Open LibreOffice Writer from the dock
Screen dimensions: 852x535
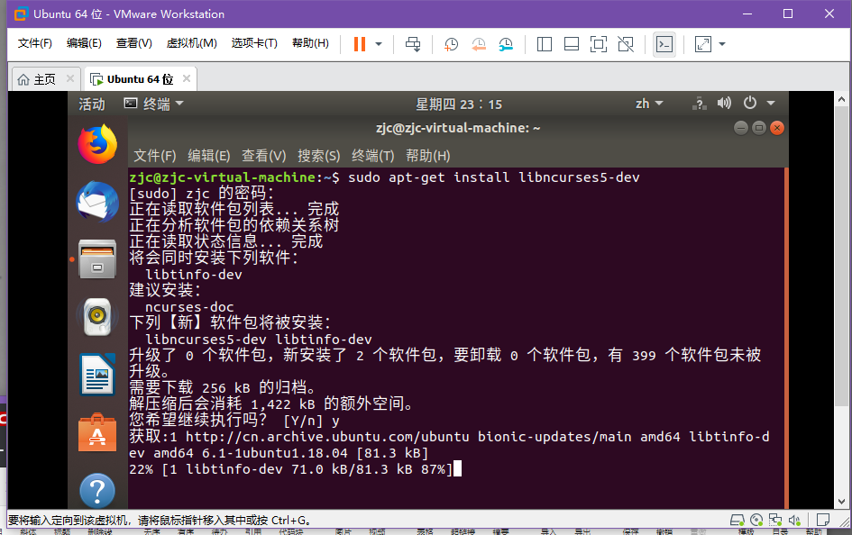pos(97,375)
